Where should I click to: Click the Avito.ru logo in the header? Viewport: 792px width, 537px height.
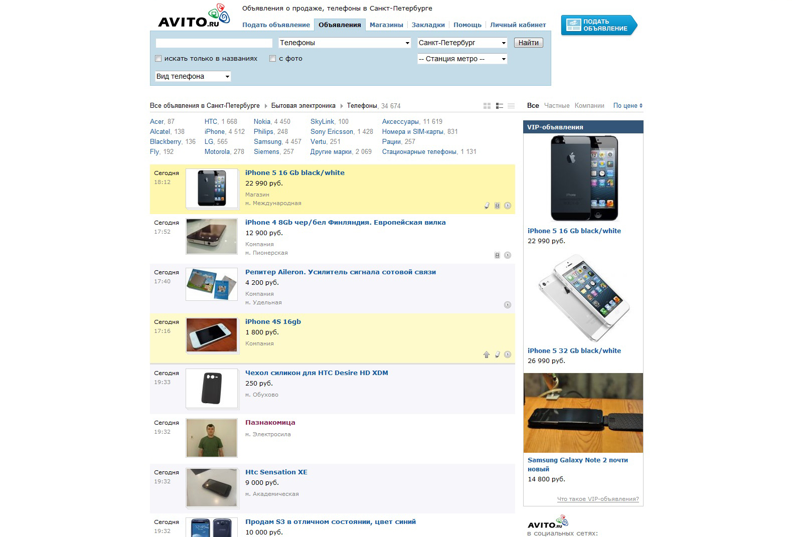point(194,16)
